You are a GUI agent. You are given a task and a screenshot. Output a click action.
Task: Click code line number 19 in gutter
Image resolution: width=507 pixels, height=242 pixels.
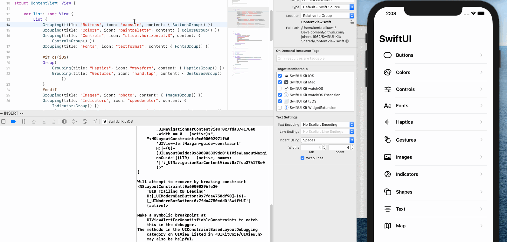pos(8,57)
